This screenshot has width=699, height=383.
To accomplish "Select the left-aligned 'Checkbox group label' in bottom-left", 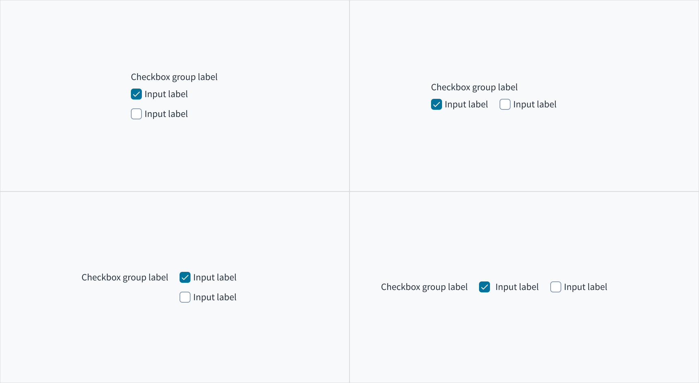I will coord(125,277).
